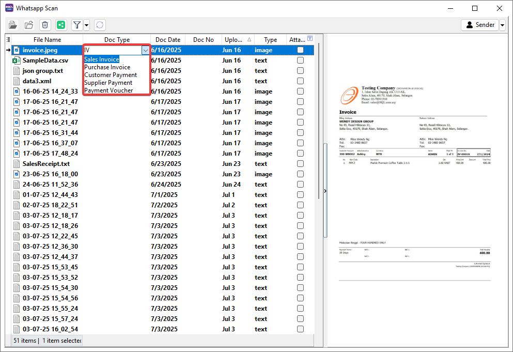Click the trash delete icon
Screen dimensions: 513x352
pyautogui.click(x=45, y=25)
